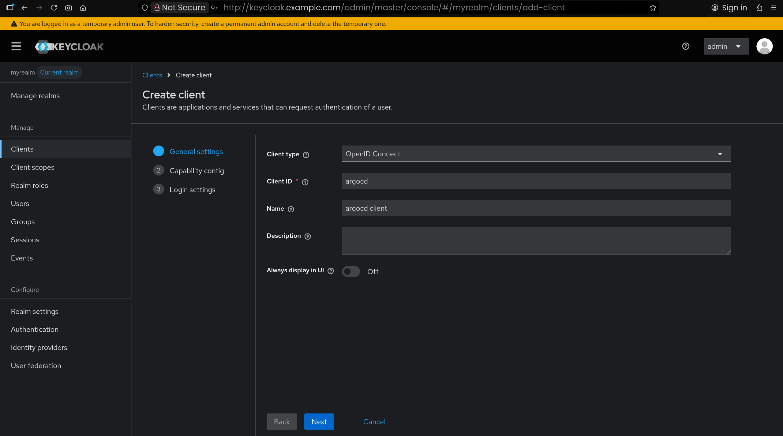Viewport: 783px width, 436px height.
Task: Open the Client type dropdown
Action: pyautogui.click(x=536, y=154)
